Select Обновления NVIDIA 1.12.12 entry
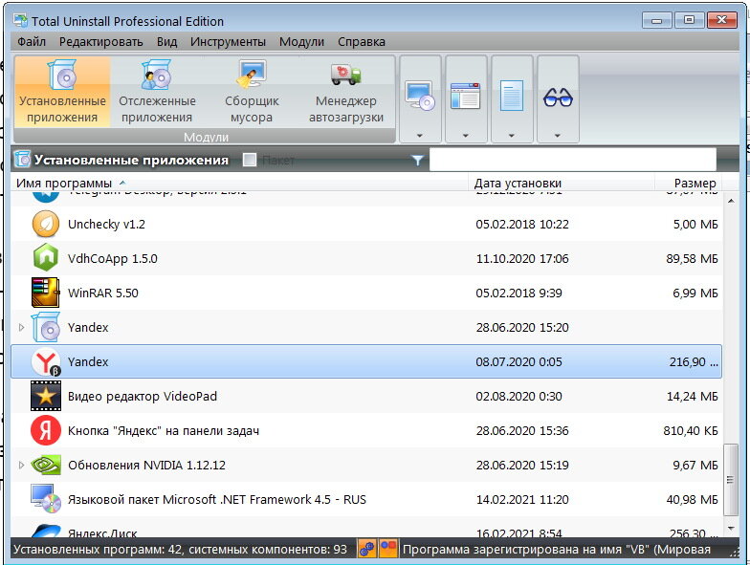This screenshot has width=750, height=565. [146, 465]
